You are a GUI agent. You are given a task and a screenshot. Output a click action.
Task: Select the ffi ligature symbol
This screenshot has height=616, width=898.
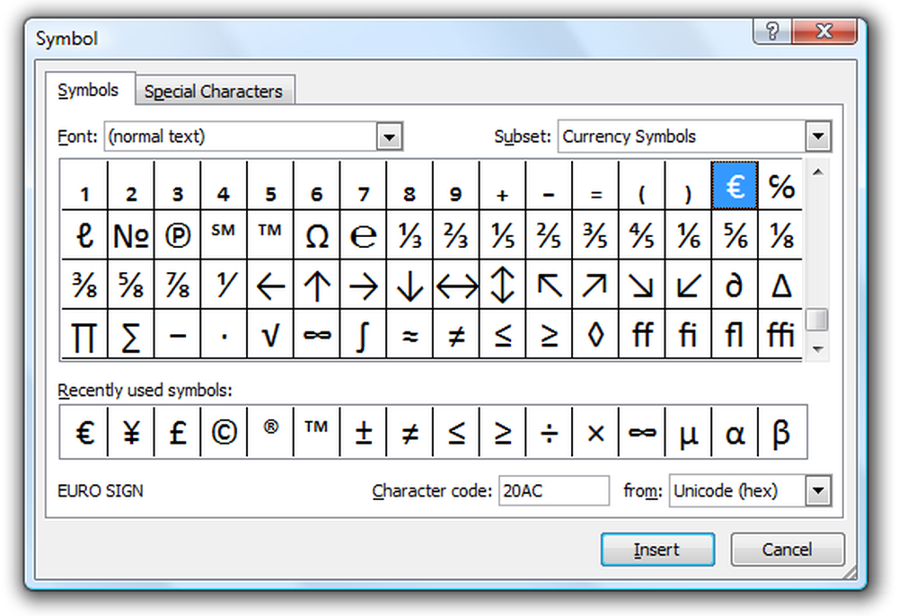780,334
